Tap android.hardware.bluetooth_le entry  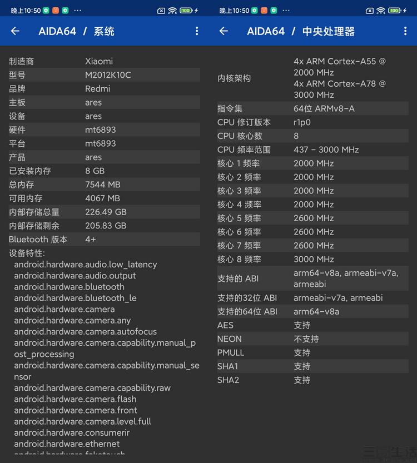[x=75, y=298]
